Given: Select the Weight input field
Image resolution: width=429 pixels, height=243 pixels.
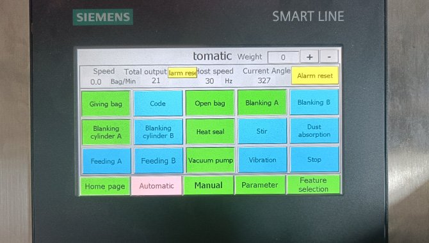Looking at the screenshot, I should [283, 57].
